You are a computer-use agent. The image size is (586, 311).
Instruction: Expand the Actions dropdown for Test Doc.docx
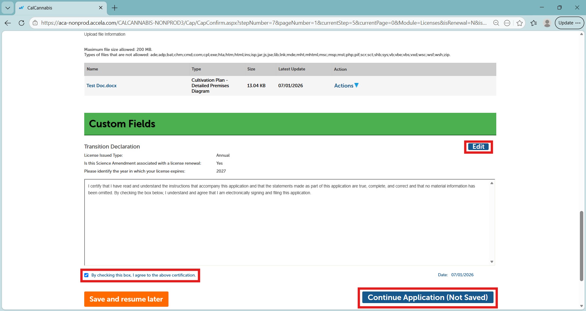[346, 86]
